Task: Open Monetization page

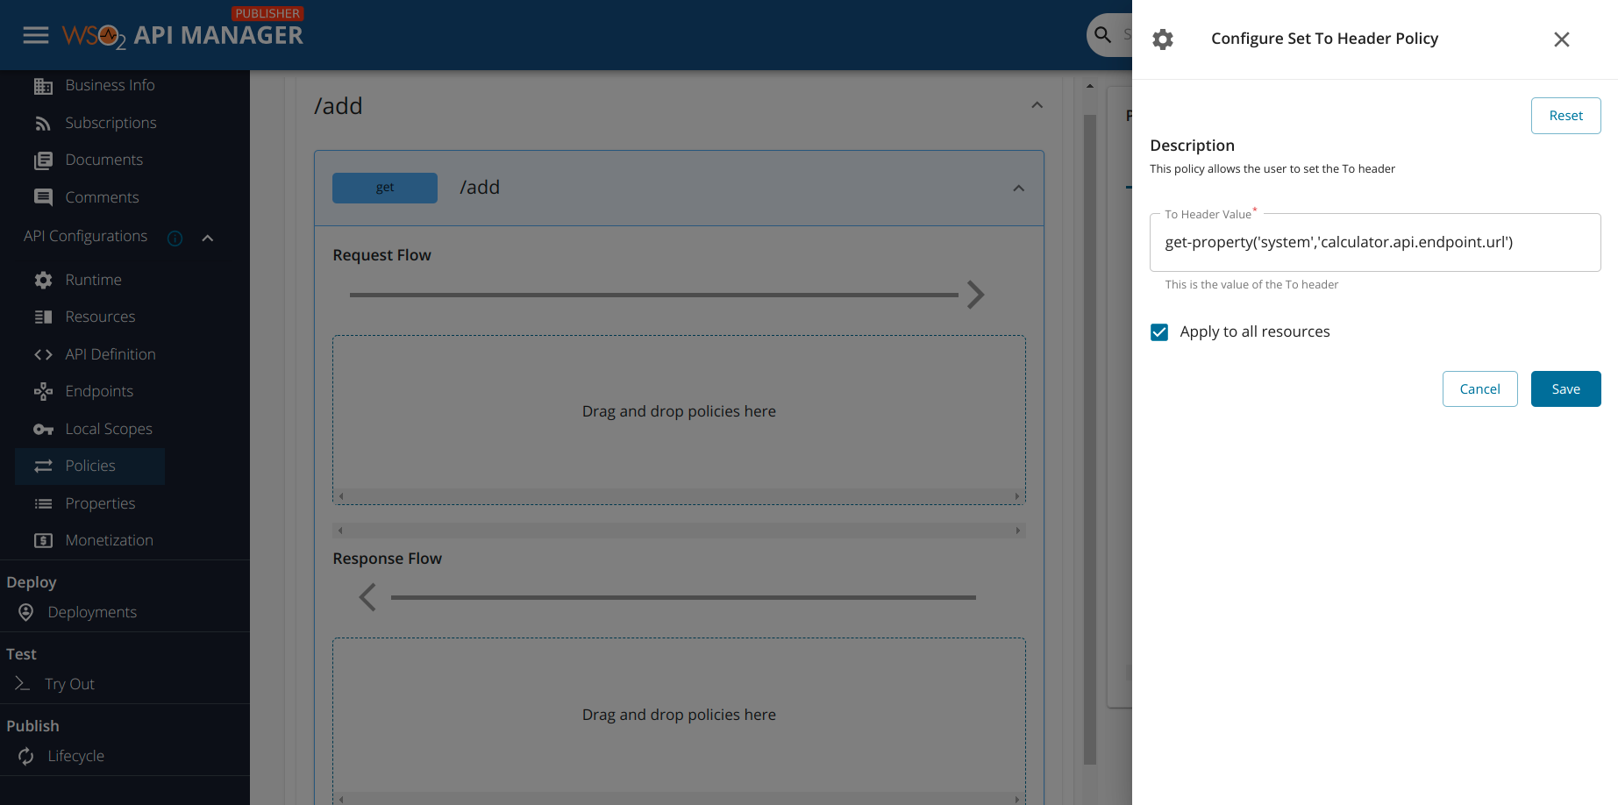Action: coord(109,540)
